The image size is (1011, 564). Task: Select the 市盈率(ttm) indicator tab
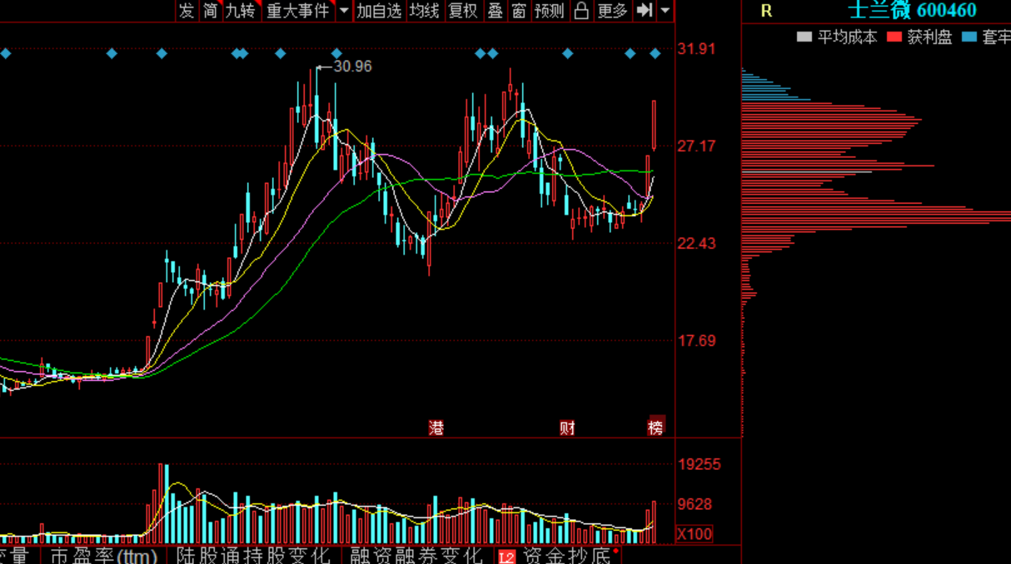click(103, 555)
